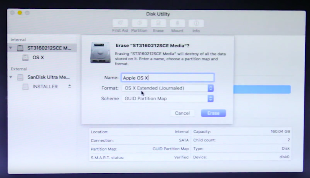Select the OS X volume row
This screenshot has width=310, height=178.
(42, 58)
